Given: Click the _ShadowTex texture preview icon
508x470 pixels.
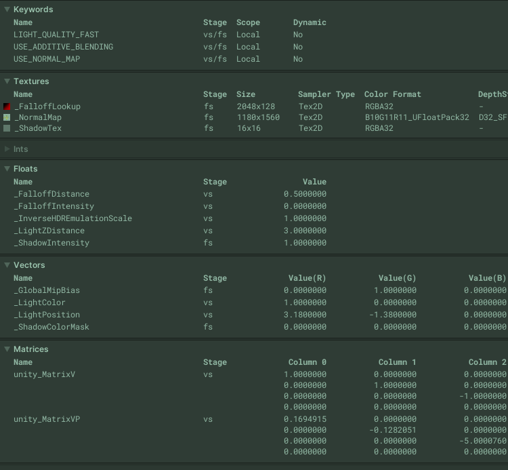Looking at the screenshot, I should 7,128.
